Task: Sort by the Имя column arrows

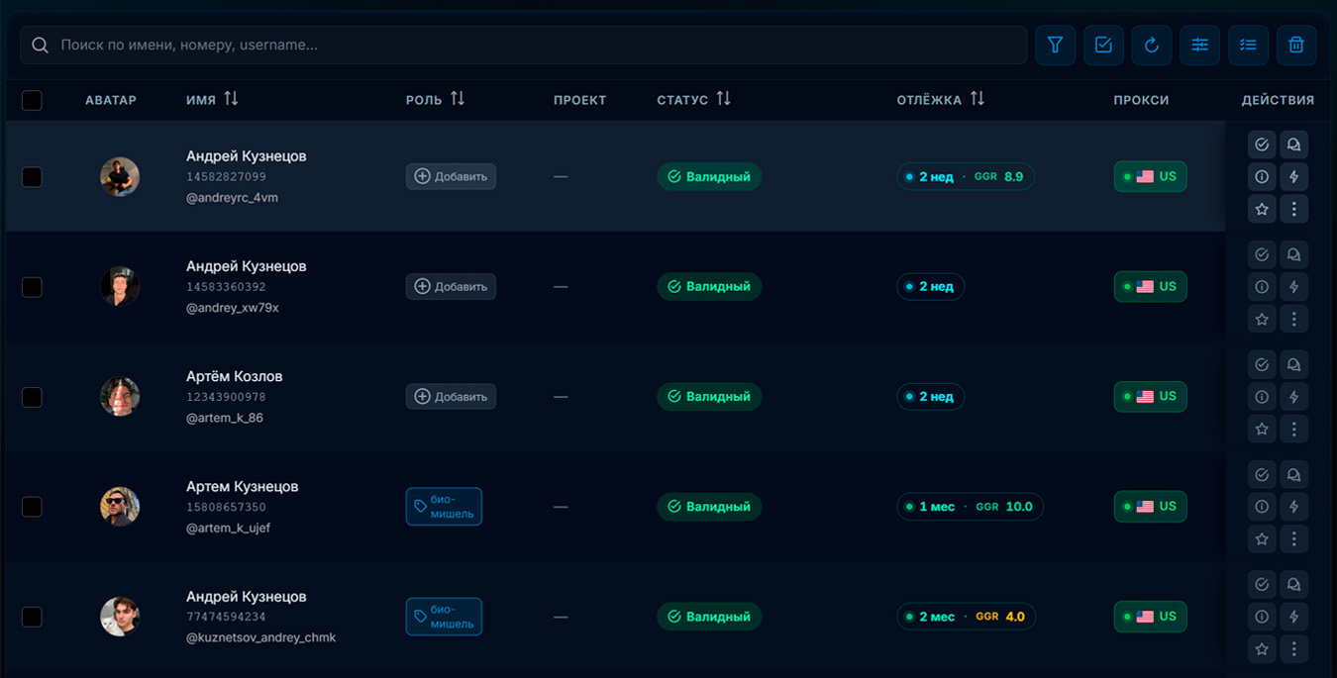Action: click(231, 99)
